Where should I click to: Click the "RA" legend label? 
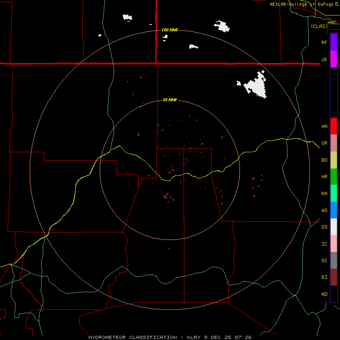tap(324, 194)
